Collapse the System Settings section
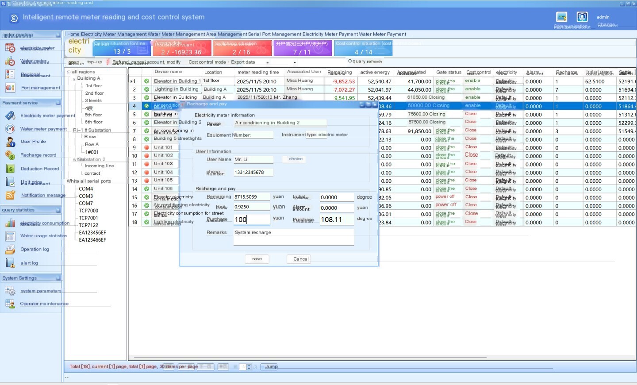Image resolution: width=637 pixels, height=385 pixels. (x=58, y=278)
